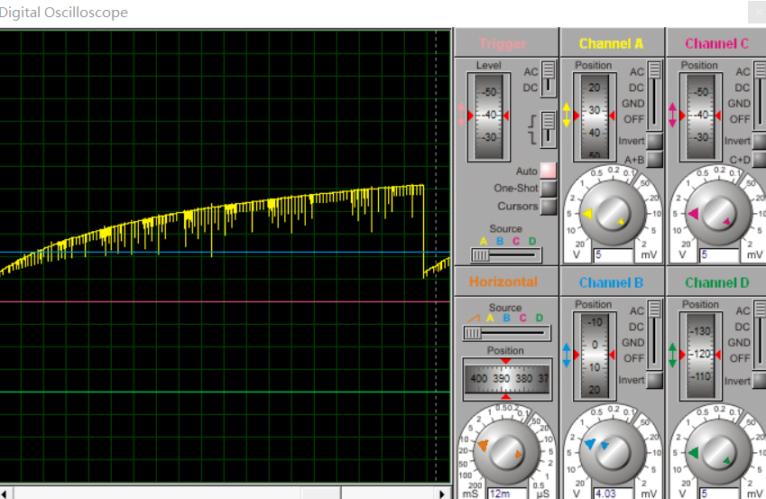Viewport: 766px width, 499px height.
Task: Enable the Cursors button
Action: 548,206
